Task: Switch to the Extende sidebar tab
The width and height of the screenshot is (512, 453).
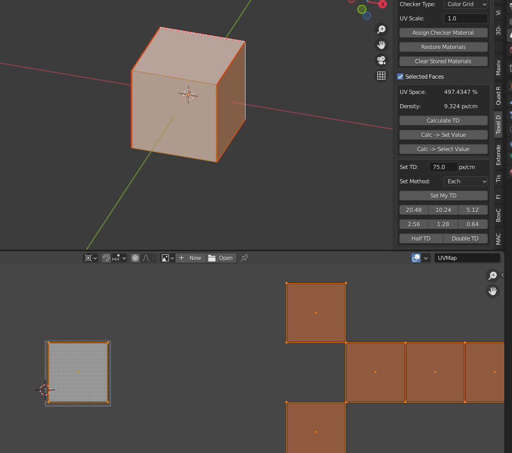Action: [498, 155]
